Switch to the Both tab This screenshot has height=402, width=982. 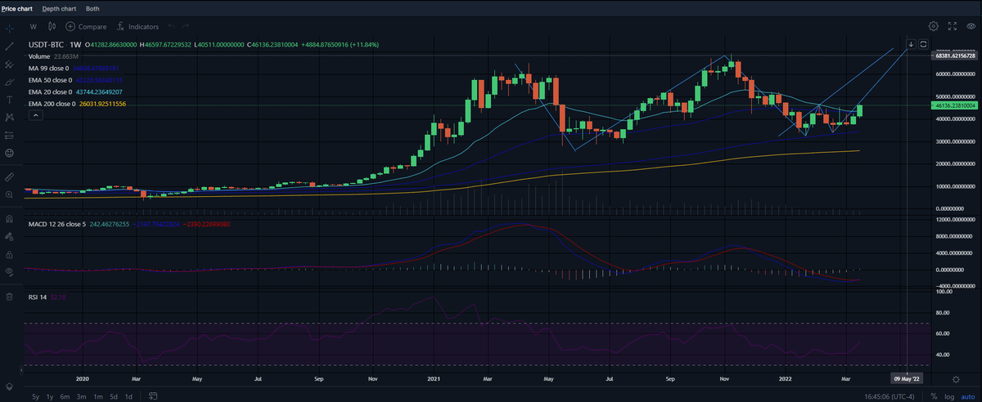coord(92,7)
